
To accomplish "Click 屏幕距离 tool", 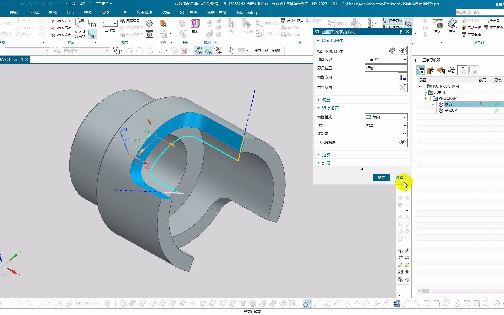I will click(x=493, y=28).
